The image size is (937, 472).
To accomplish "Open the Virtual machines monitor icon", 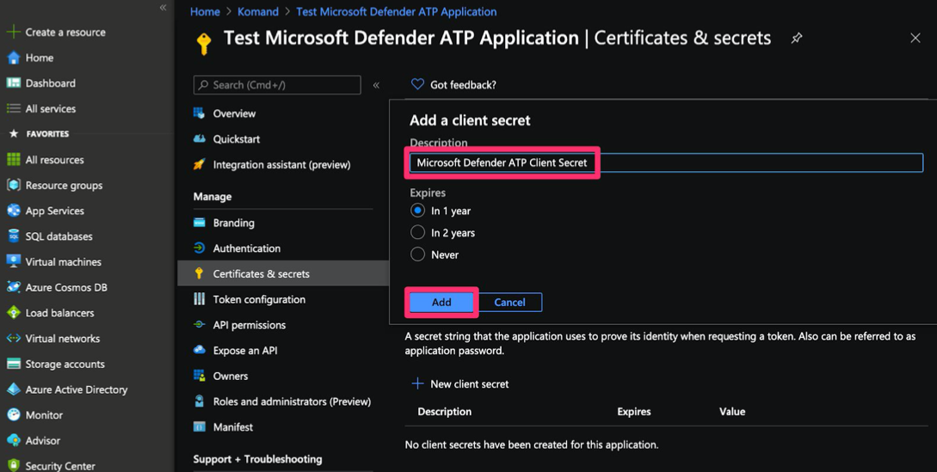I will click(13, 261).
